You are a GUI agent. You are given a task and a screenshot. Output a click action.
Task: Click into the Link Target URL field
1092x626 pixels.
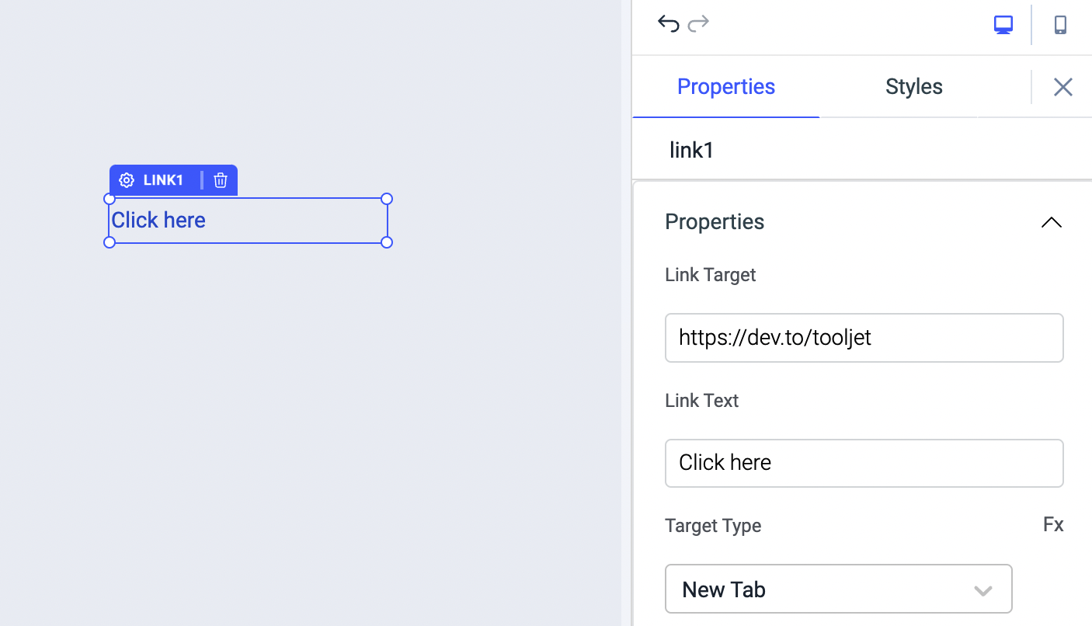click(x=864, y=338)
